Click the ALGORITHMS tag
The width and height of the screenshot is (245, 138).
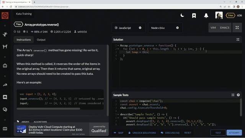(x=40, y=122)
